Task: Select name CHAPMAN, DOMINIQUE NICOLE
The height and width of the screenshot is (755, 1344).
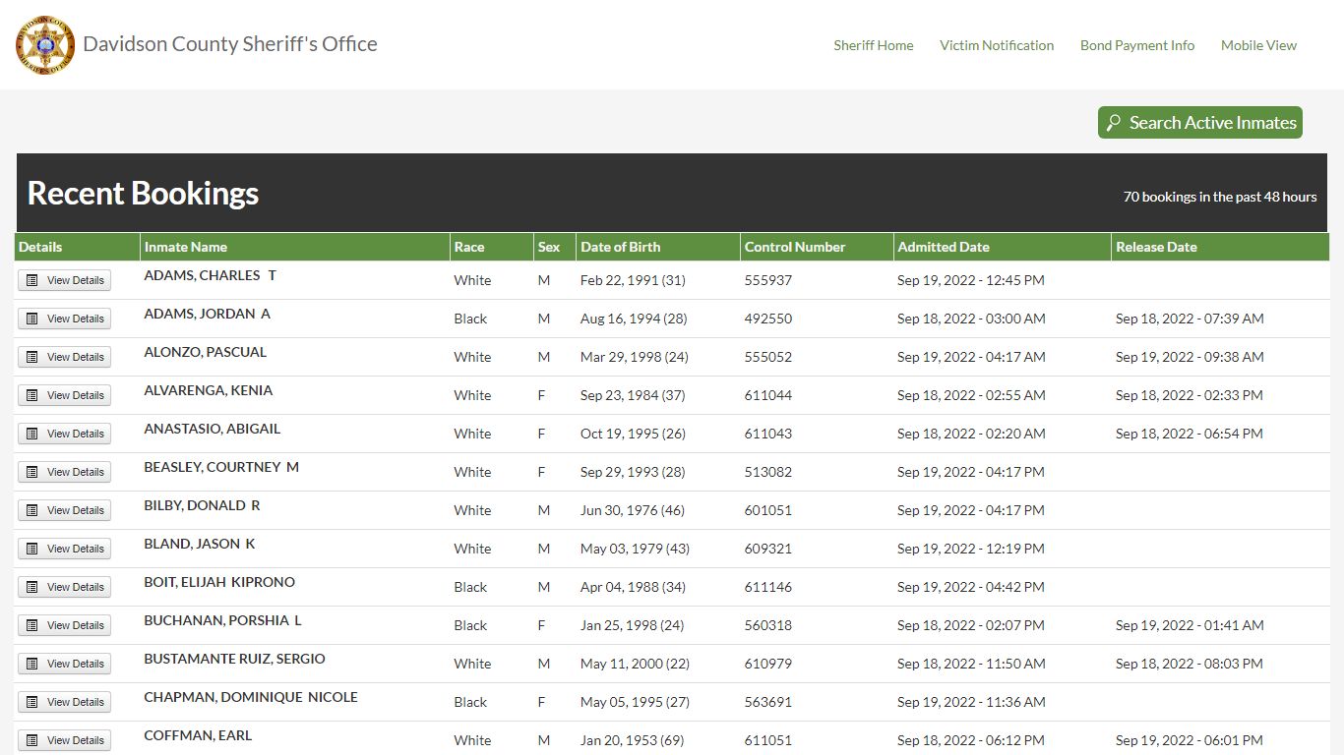Action: 251,697
